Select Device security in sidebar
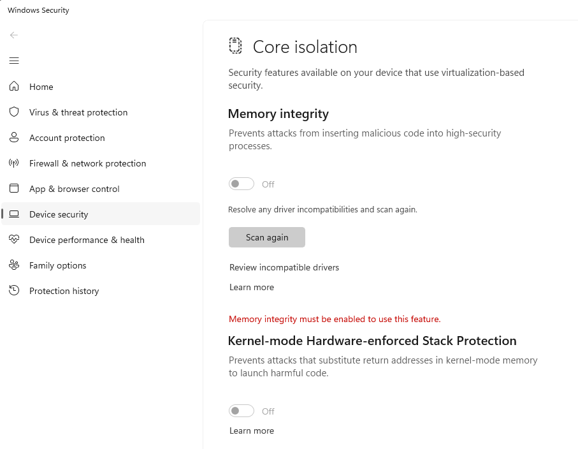578x449 pixels. tap(59, 214)
